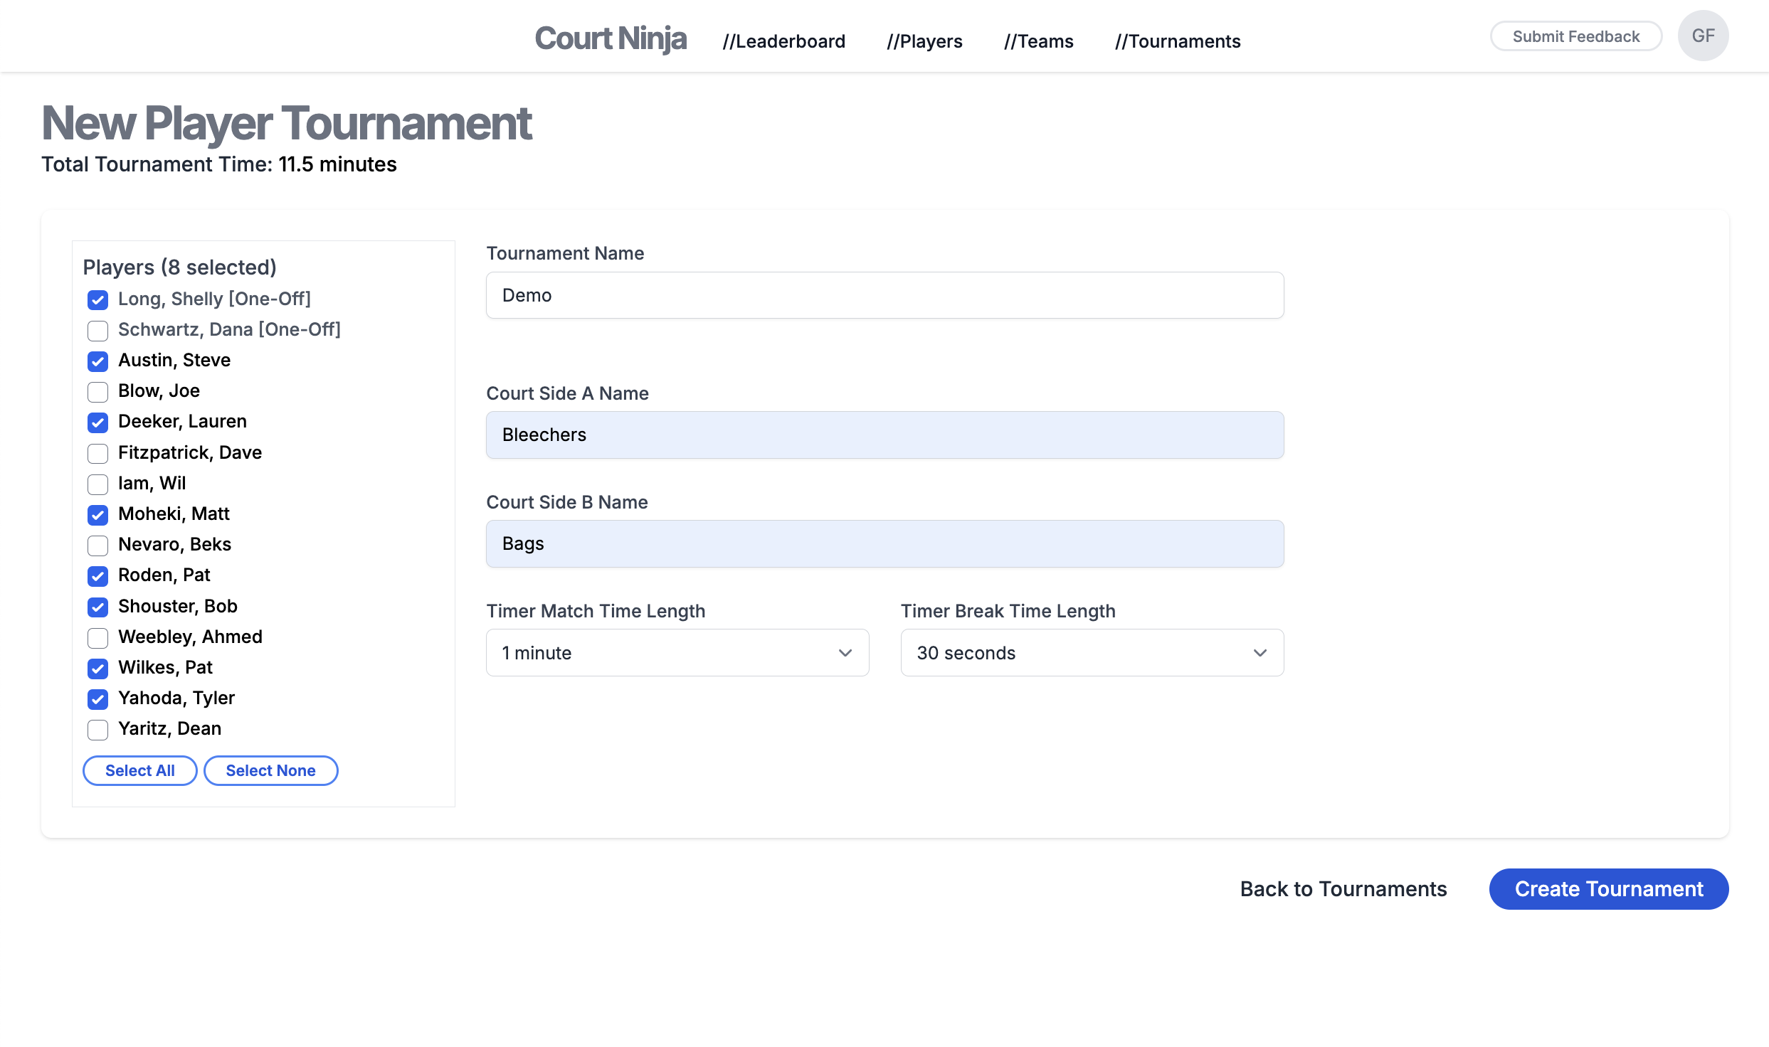Uncheck the Yahoda, Tyler checkbox

[97, 699]
